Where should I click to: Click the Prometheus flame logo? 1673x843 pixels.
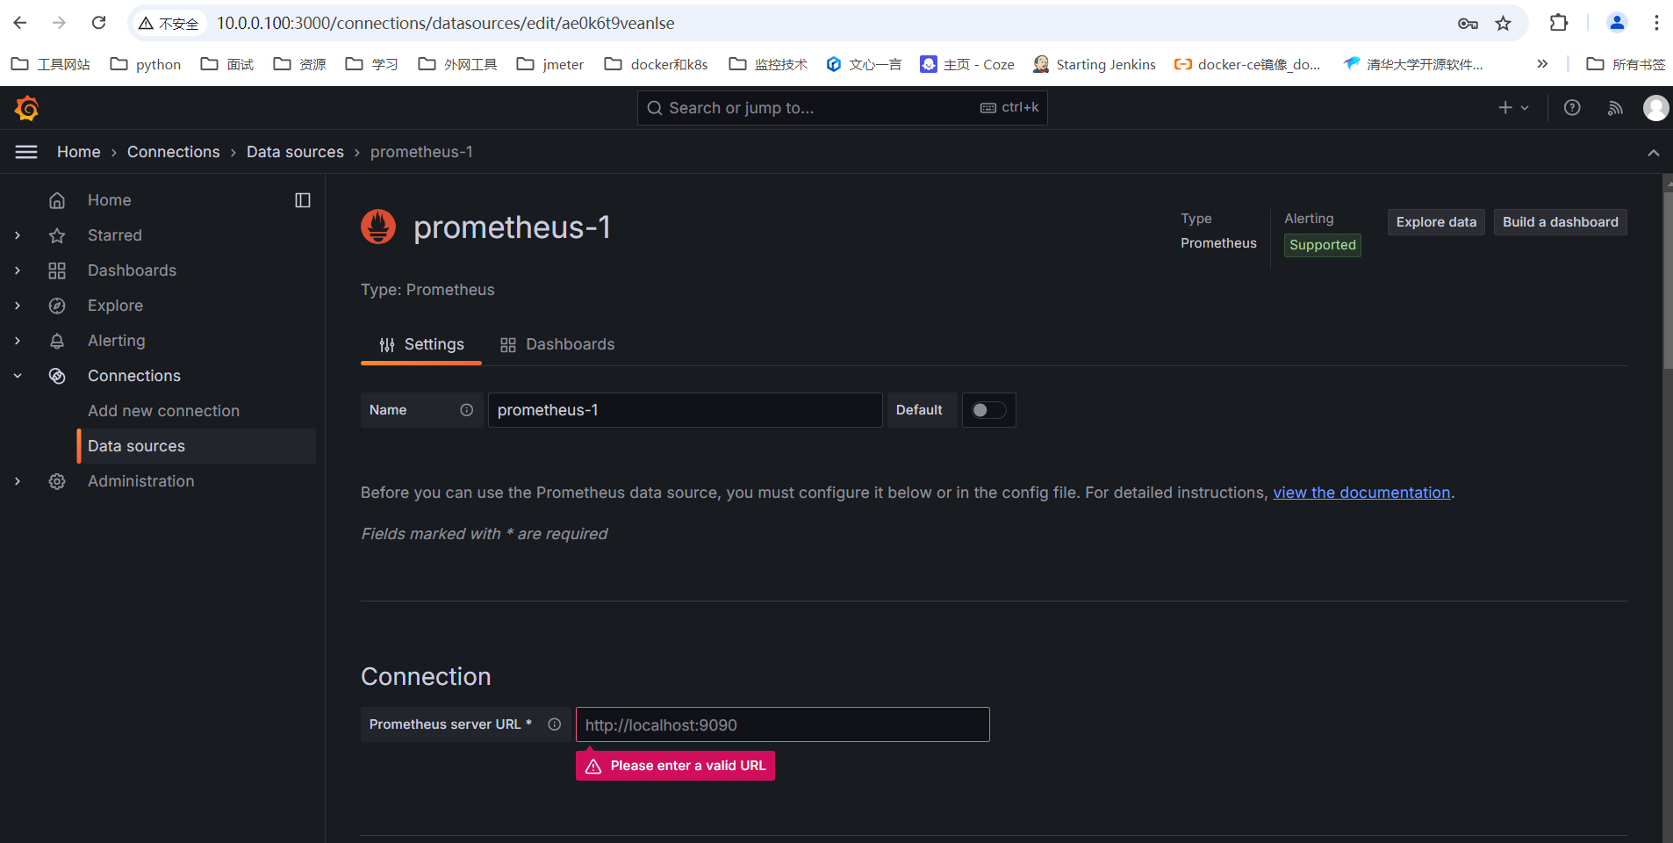click(378, 227)
